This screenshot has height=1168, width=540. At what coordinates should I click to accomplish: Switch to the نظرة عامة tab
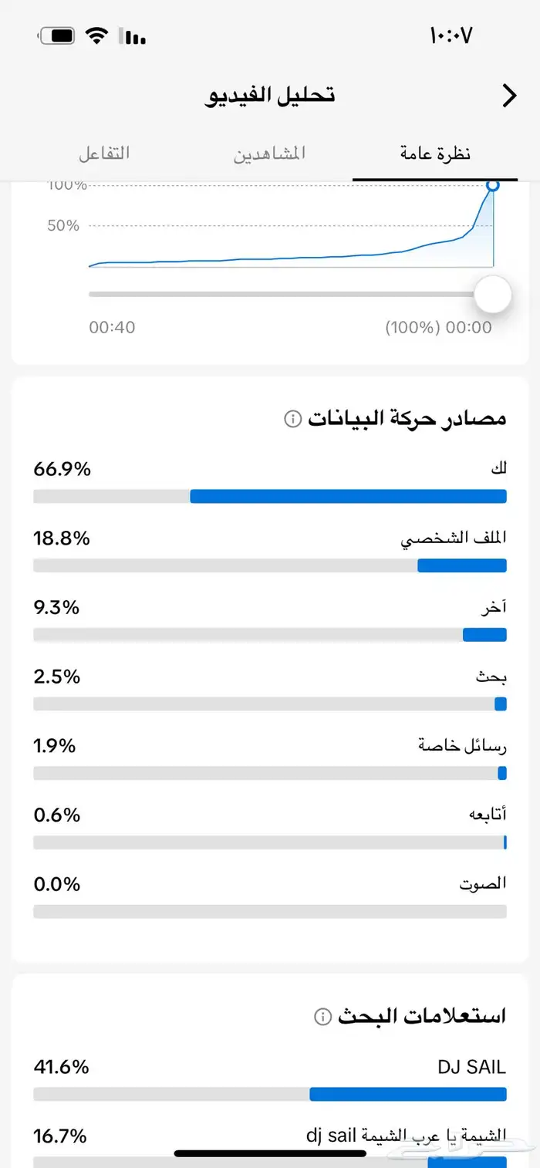[435, 153]
